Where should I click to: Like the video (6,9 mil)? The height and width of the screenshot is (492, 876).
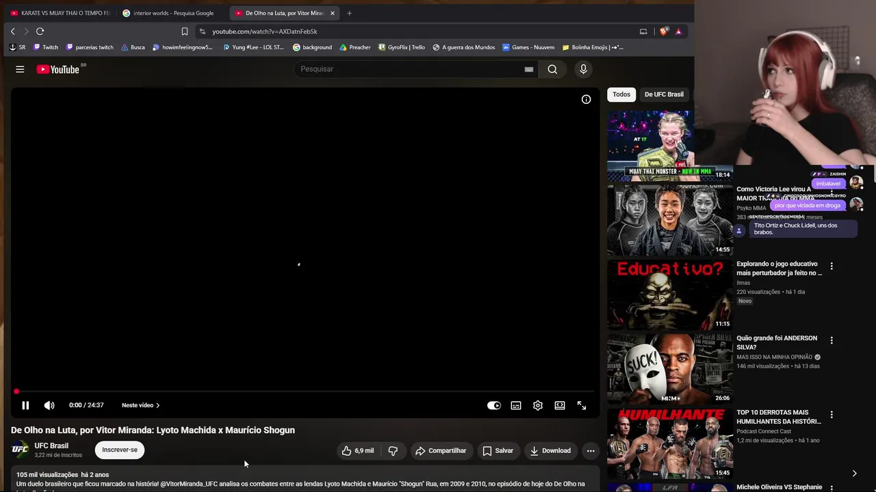(358, 451)
